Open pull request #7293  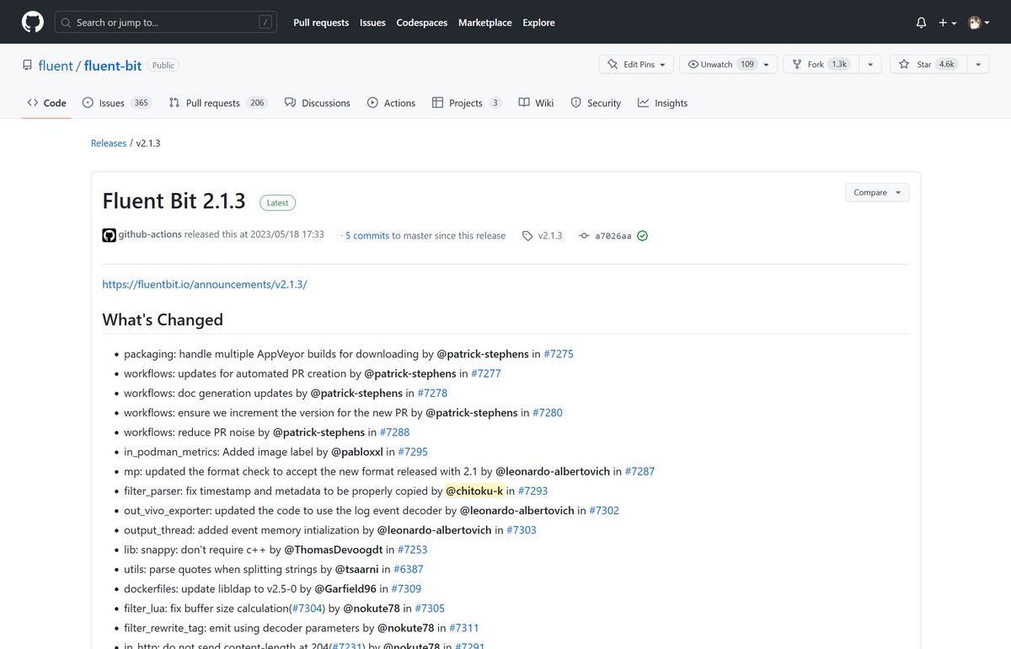coord(532,491)
